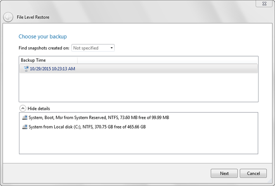
Task: Sort by the Backup Time column header
Action: pos(33,60)
